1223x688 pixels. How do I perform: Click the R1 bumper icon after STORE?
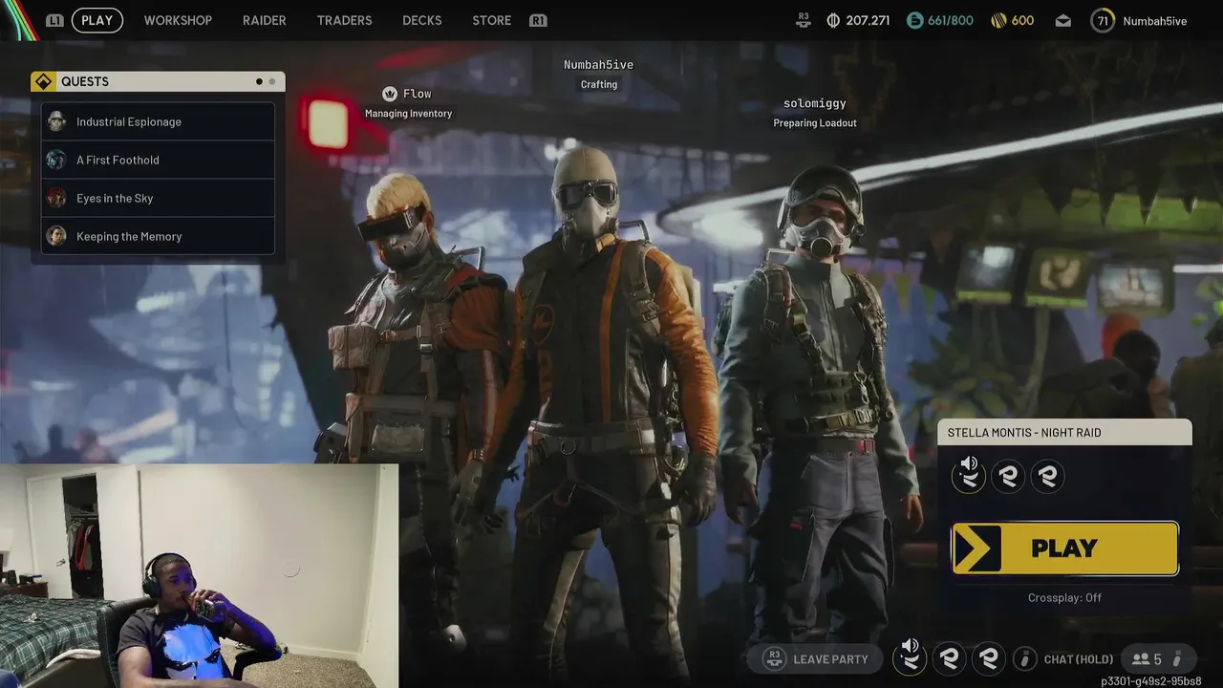pyautogui.click(x=538, y=20)
